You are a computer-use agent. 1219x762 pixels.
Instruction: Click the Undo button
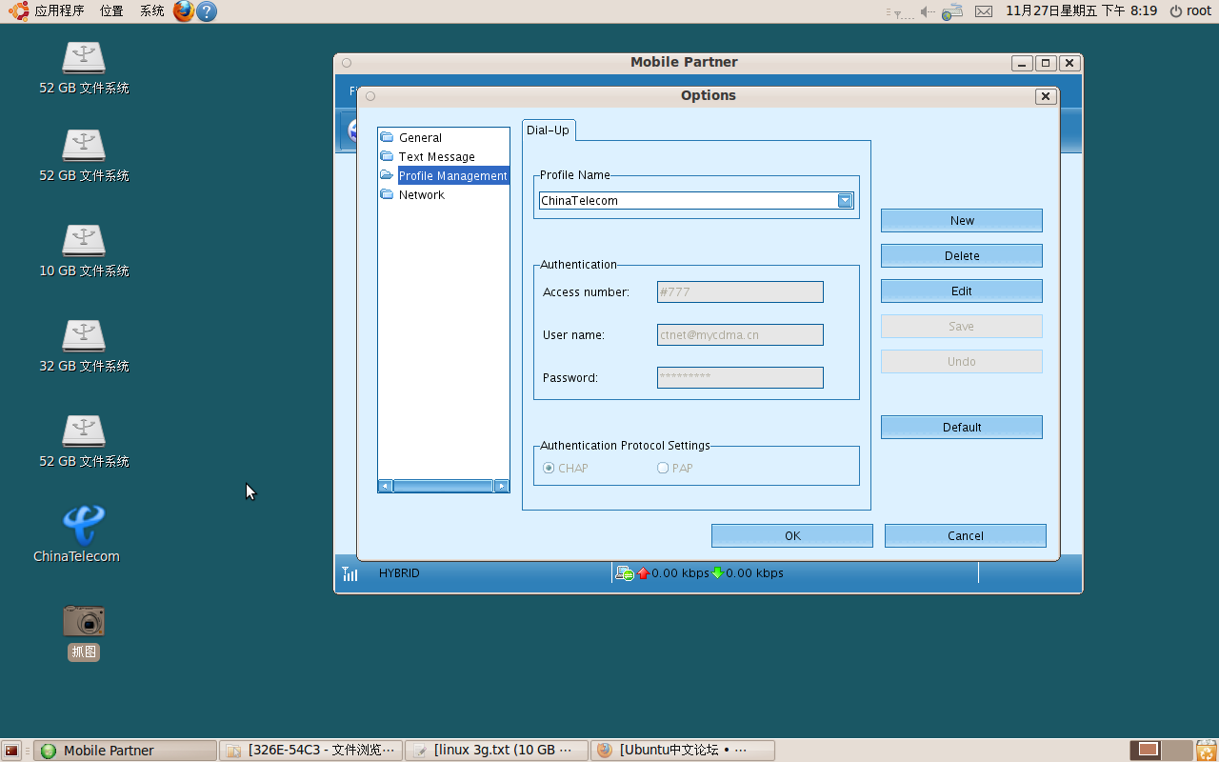(x=962, y=362)
